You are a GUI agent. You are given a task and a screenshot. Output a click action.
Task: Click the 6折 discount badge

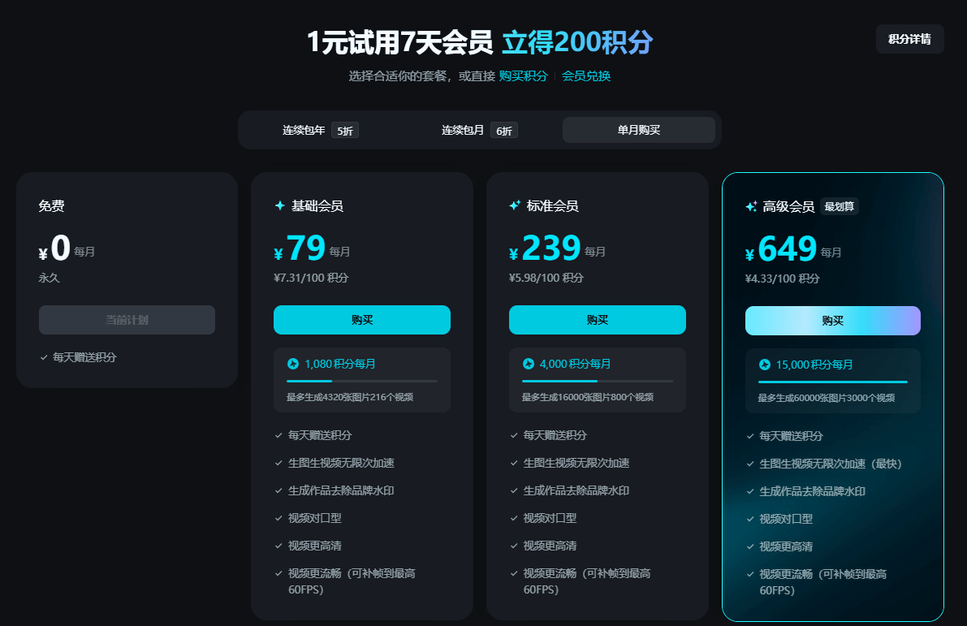coord(504,131)
